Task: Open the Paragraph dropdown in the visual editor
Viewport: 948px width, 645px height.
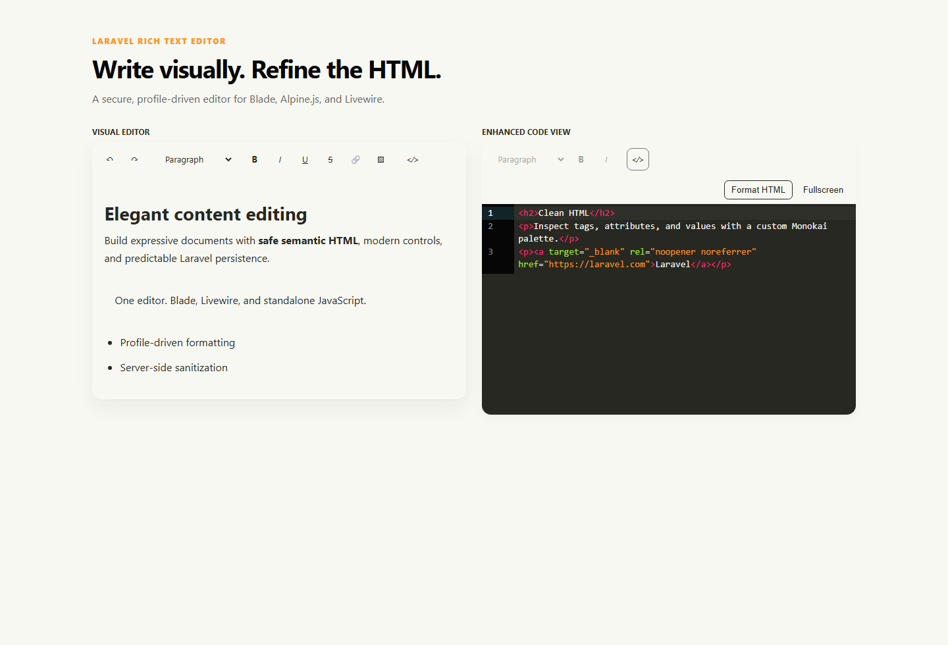Action: [198, 159]
